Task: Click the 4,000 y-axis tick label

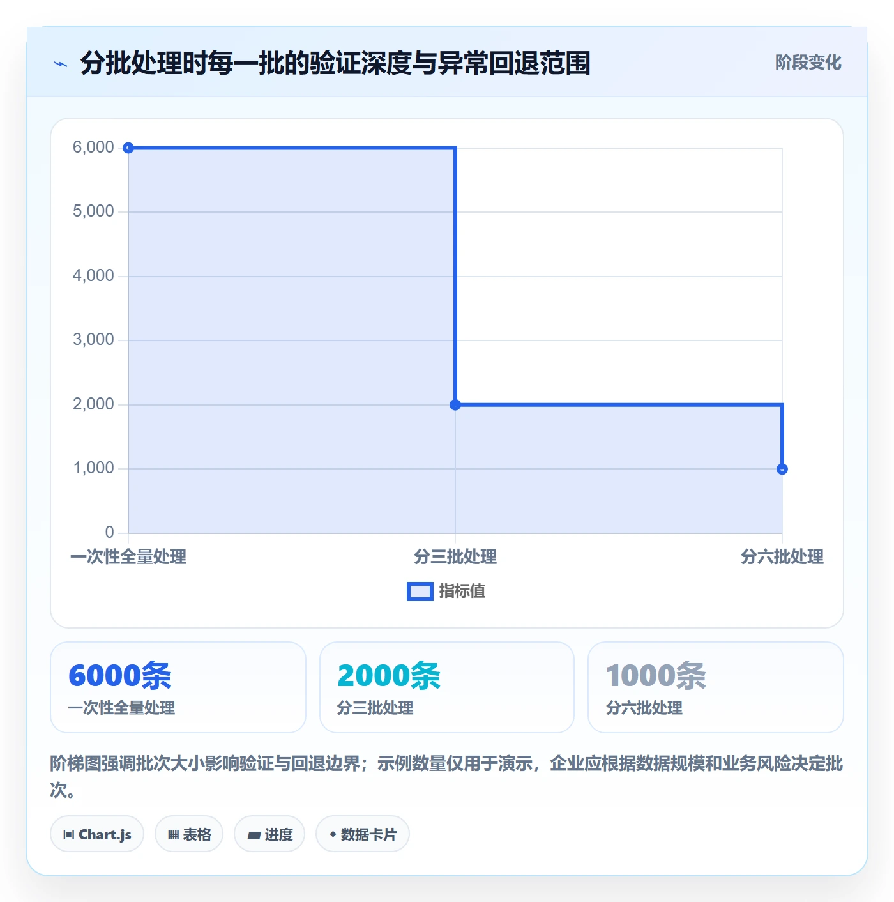Action: pos(93,276)
